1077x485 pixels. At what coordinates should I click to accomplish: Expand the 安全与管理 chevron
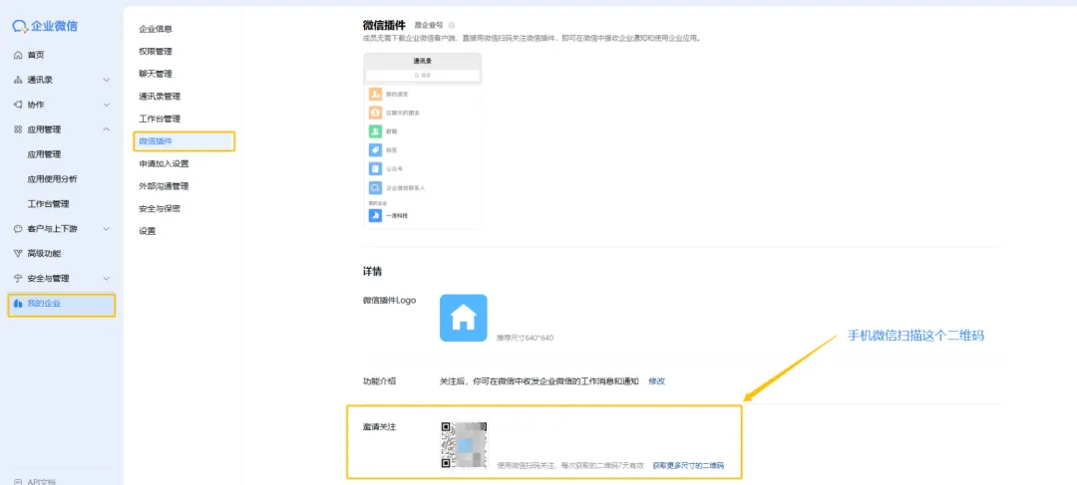click(x=107, y=278)
